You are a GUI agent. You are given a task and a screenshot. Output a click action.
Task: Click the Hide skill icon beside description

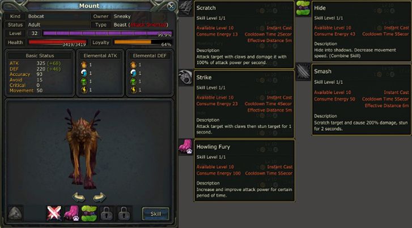[x=303, y=8]
